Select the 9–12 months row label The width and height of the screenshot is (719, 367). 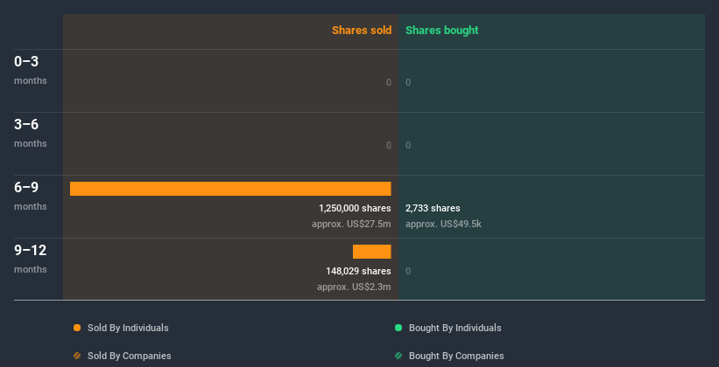pyautogui.click(x=31, y=259)
